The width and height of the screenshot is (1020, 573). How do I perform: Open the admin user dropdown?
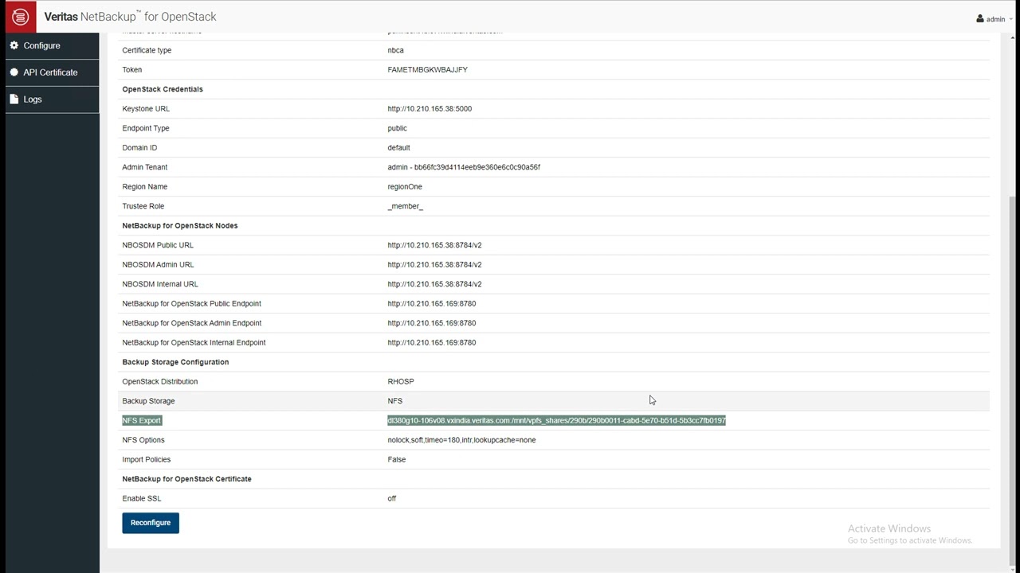pos(993,19)
